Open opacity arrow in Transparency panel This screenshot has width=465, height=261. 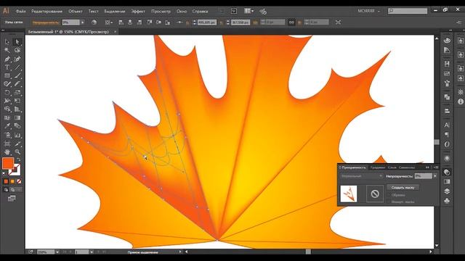435,176
